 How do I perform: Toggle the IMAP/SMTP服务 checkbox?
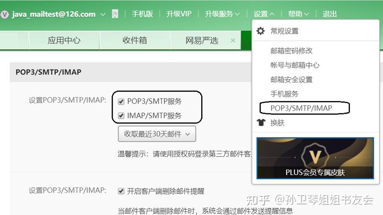click(121, 115)
